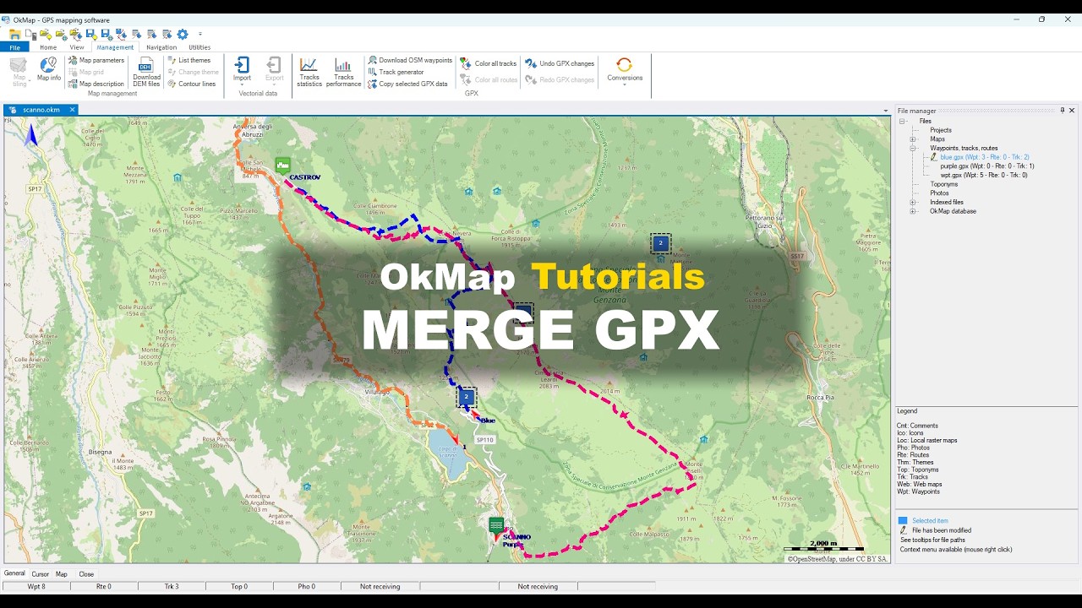
Task: Open Track generator
Action: 396,73
